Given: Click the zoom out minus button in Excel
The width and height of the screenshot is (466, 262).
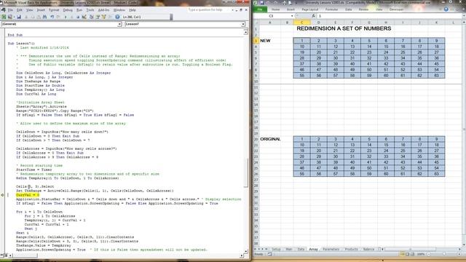Looking at the screenshot, I should click(429, 254).
